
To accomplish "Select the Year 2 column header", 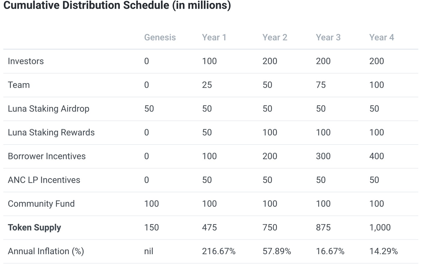I will 275,37.
